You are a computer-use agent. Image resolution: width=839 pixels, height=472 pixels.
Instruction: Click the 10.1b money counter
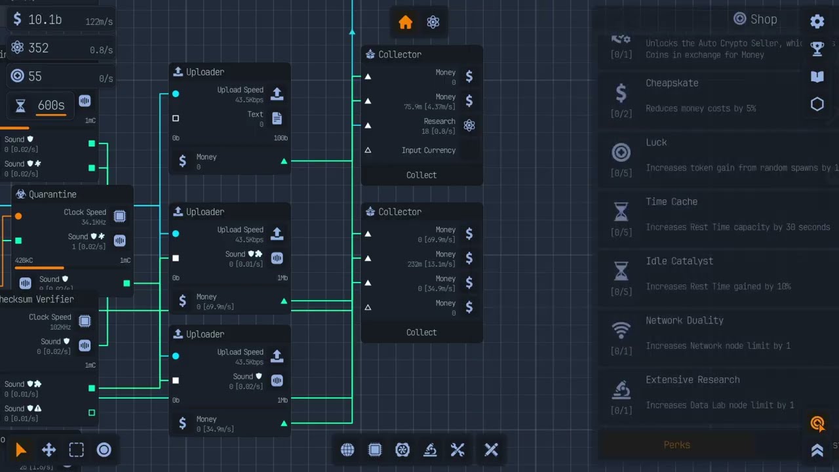pos(61,20)
